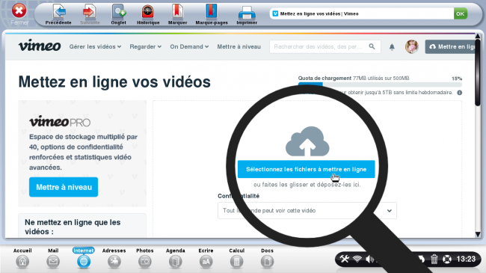
Task: Open the Photos camera icon
Action: point(145,262)
